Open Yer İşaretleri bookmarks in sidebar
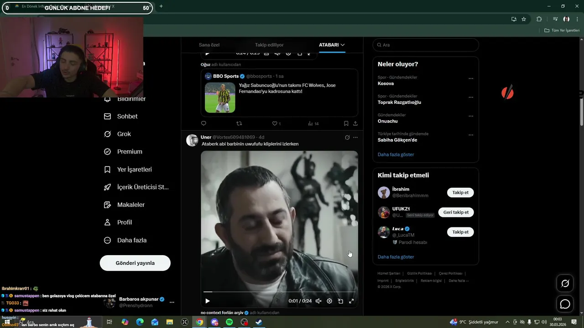 (128, 169)
